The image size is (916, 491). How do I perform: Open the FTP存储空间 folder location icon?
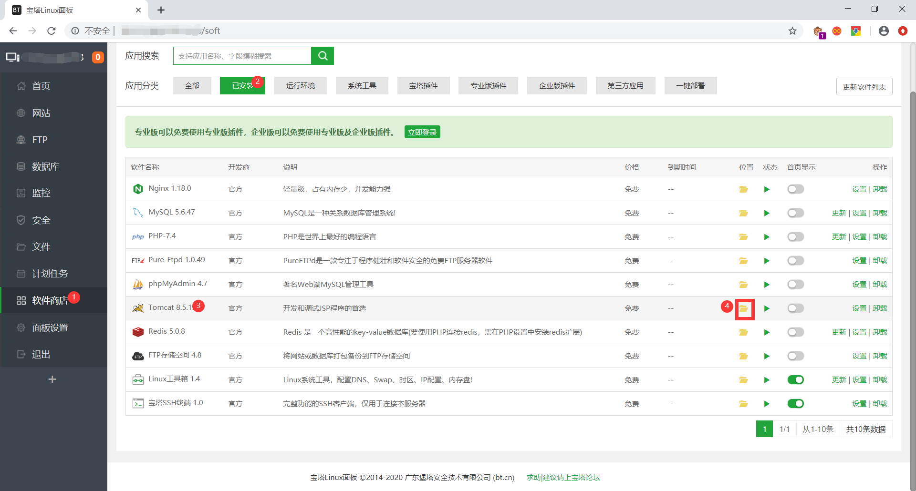(x=743, y=356)
